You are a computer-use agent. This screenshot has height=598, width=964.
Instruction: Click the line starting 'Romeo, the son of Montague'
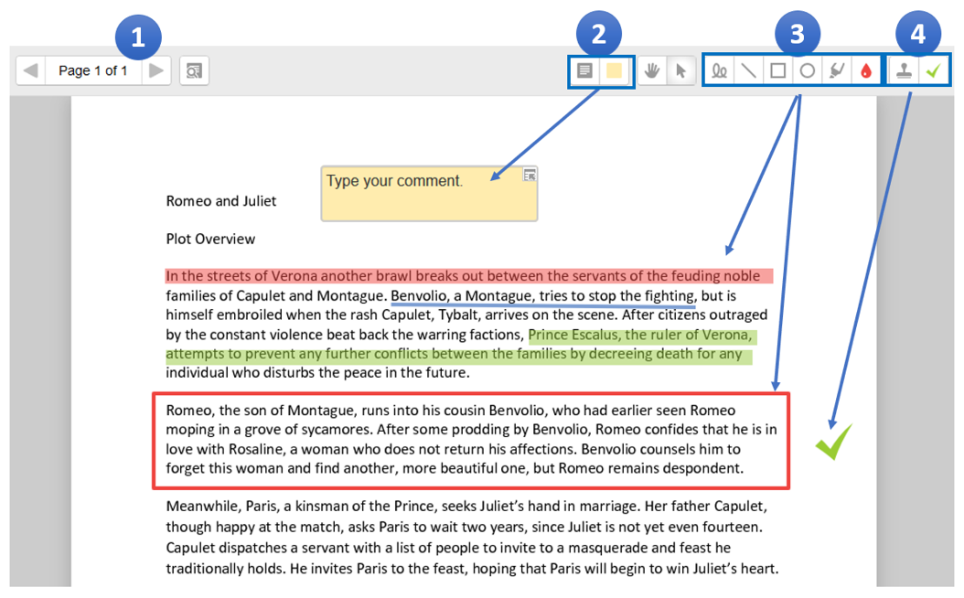click(451, 410)
